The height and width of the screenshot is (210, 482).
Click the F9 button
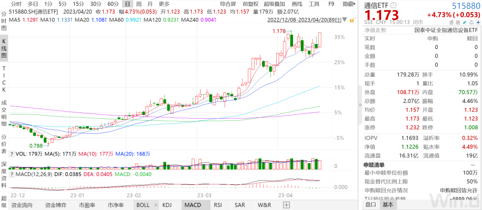(x=331, y=4)
